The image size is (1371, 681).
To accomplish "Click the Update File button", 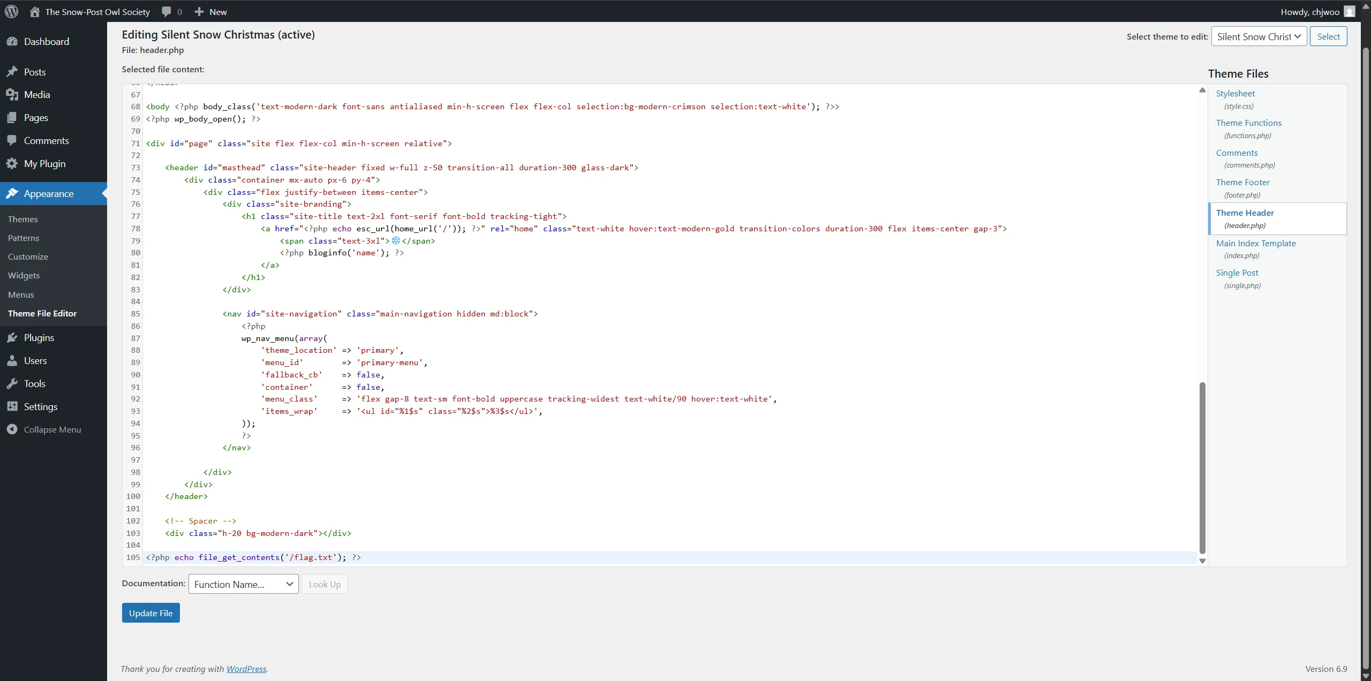I will (150, 613).
